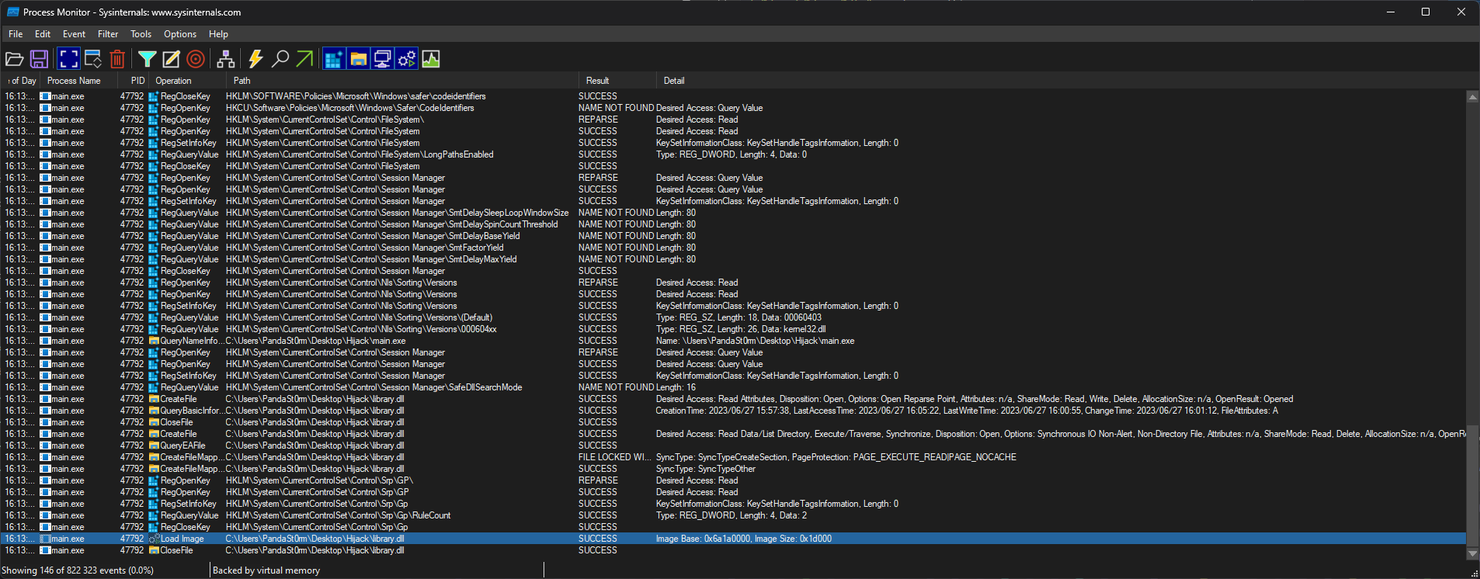Click the FILE LOCKED WI... result cell

(x=615, y=457)
